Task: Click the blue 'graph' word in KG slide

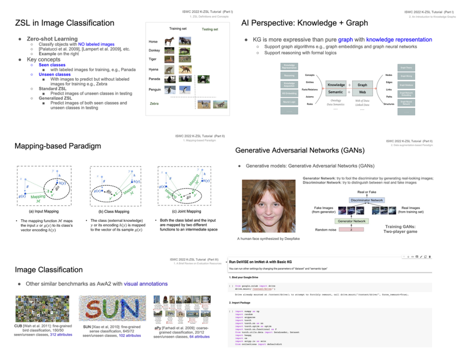Action: click(x=345, y=40)
